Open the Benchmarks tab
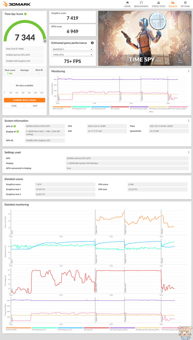 141,4
